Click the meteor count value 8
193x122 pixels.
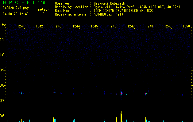pyautogui.click(x=44, y=14)
